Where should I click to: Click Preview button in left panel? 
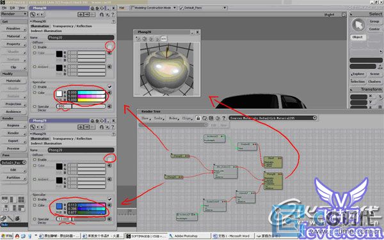[13, 148]
